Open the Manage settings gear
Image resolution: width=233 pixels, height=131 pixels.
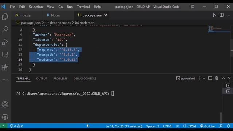pyautogui.click(x=5, y=117)
